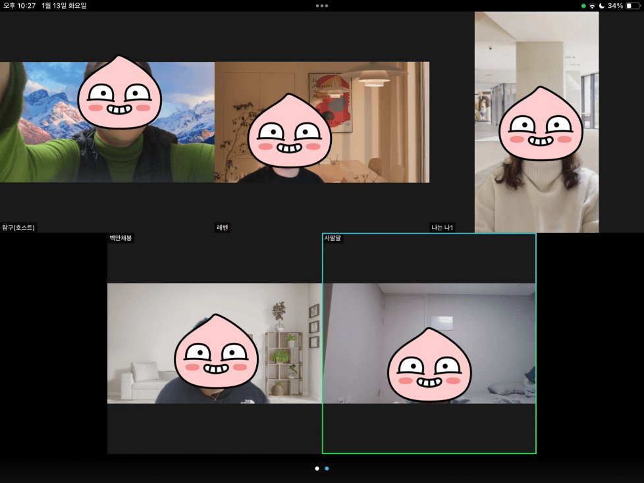Tap the 백만채붕 name label
644x483 pixels.
click(x=121, y=238)
